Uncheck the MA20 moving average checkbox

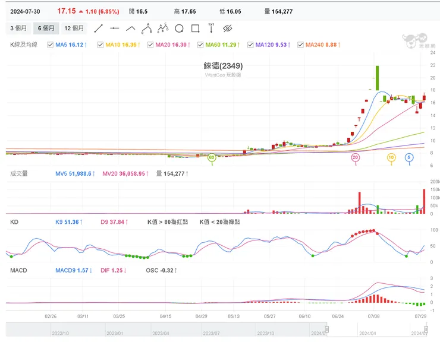tap(150, 45)
